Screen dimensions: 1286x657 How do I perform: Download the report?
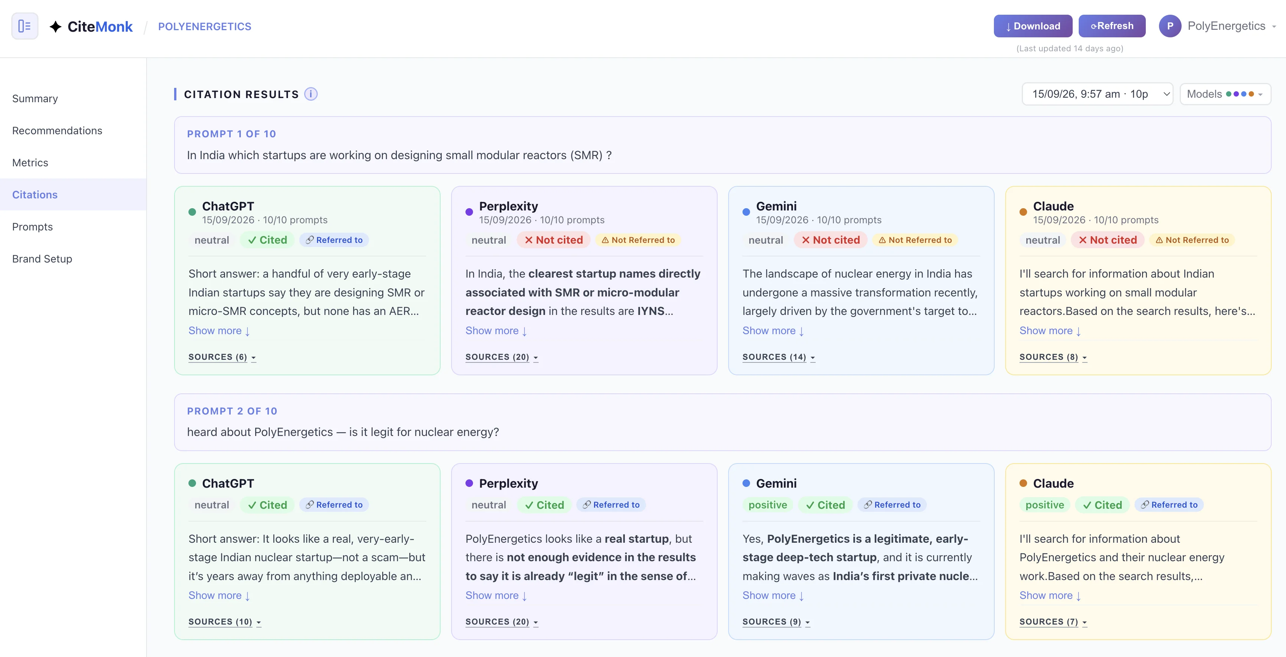point(1032,26)
